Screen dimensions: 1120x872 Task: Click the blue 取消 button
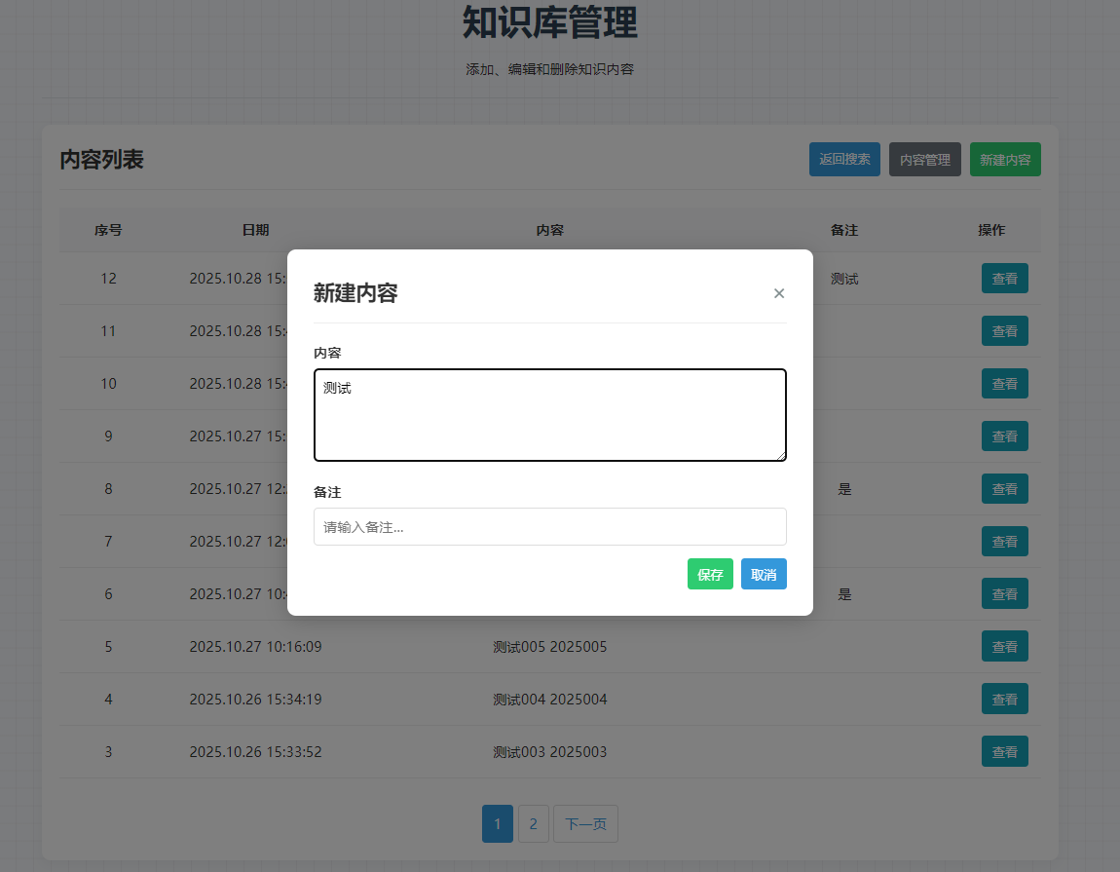[x=764, y=575]
